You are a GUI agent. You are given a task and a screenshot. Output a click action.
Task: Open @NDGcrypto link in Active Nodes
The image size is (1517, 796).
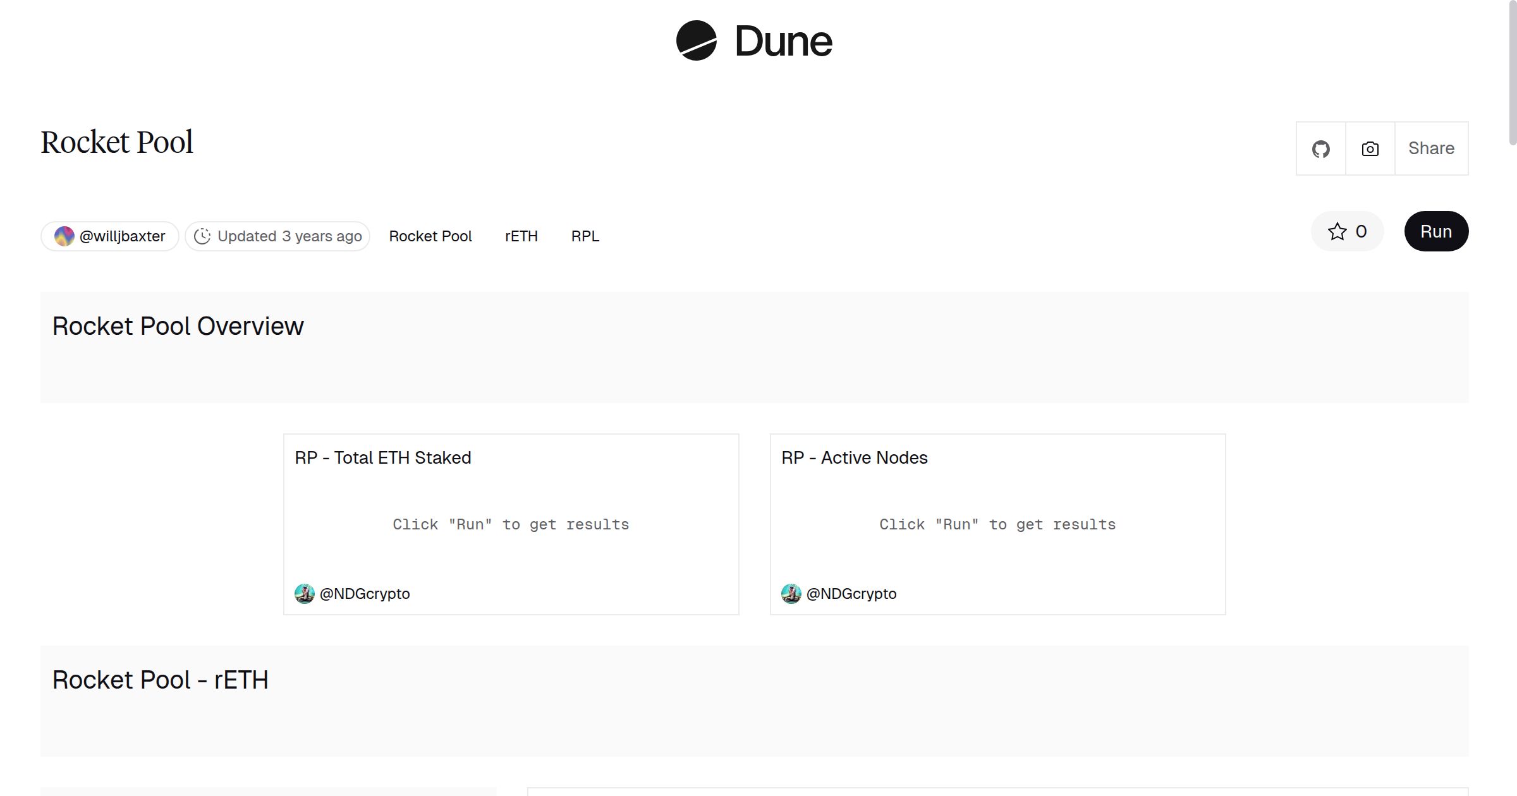point(851,594)
